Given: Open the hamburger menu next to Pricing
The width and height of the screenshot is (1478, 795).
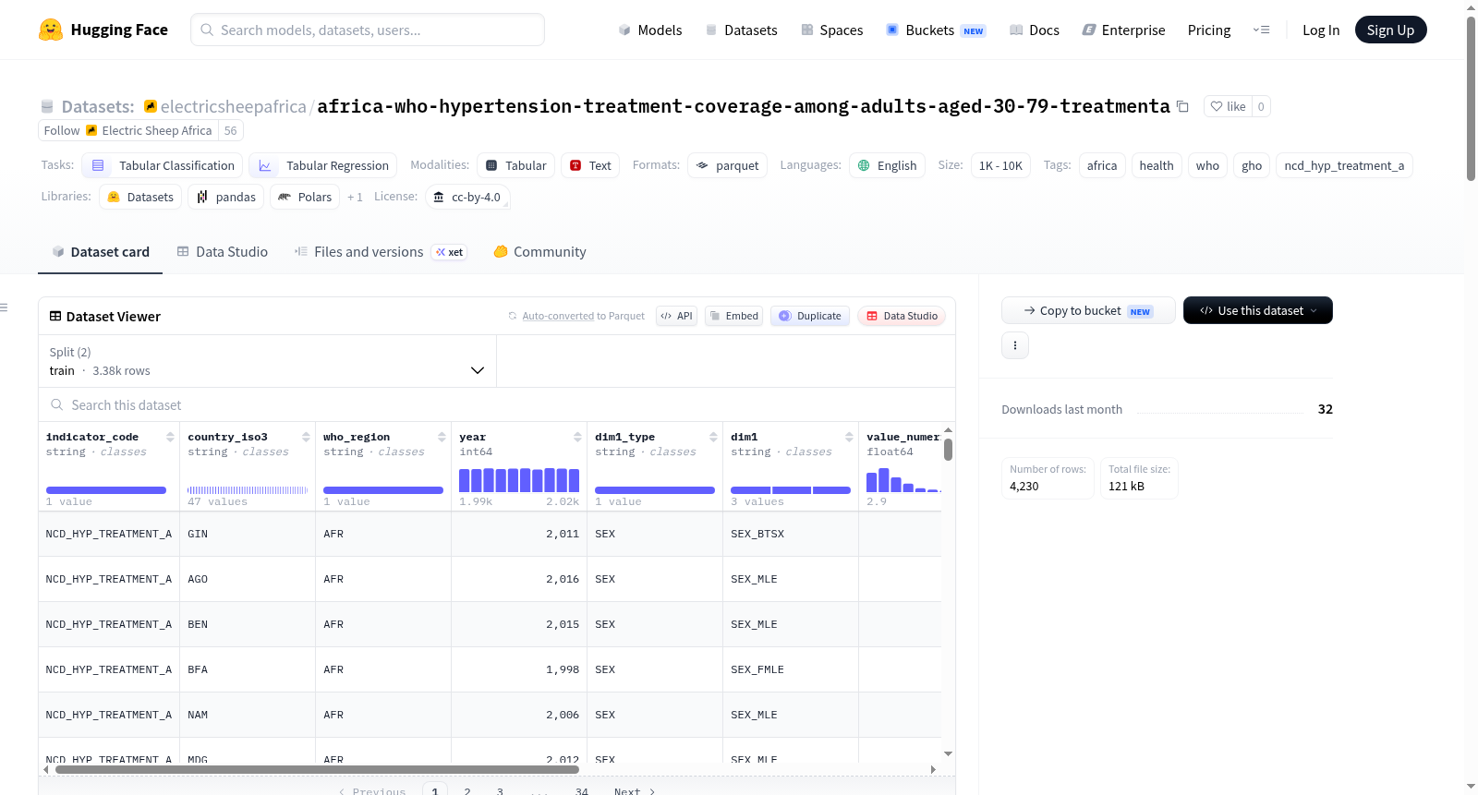Looking at the screenshot, I should [1261, 30].
